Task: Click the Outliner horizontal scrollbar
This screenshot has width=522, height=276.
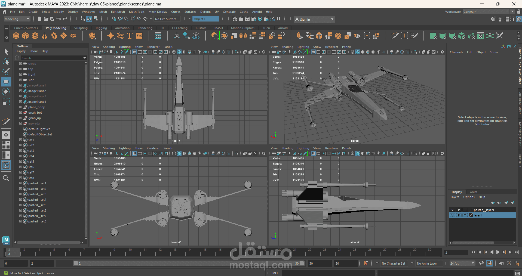Action: click(x=49, y=242)
